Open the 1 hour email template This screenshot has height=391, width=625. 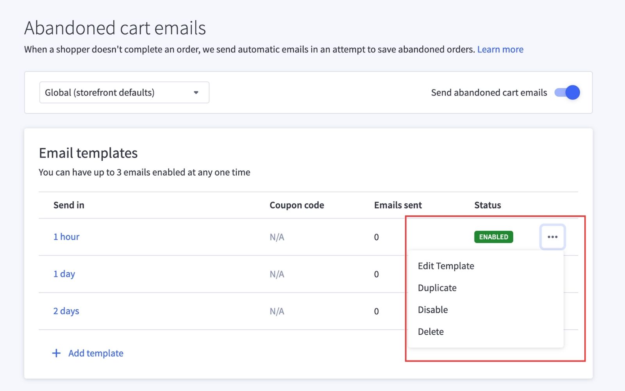(66, 237)
